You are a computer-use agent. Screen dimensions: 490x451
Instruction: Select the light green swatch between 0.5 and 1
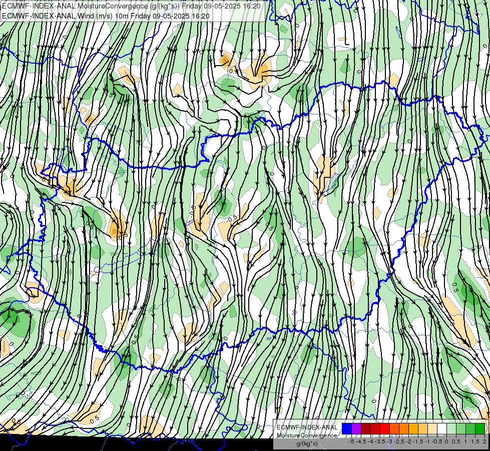[461, 429]
